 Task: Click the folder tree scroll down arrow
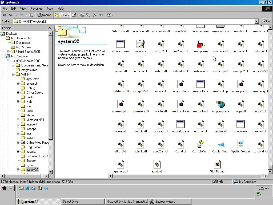click(x=50, y=172)
